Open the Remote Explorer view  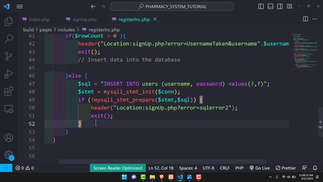pyautogui.click(x=9, y=109)
